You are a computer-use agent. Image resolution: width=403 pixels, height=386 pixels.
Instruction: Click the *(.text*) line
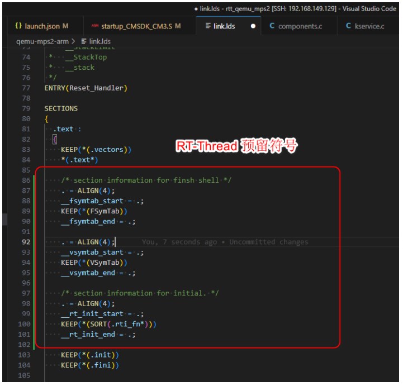pyautogui.click(x=79, y=160)
